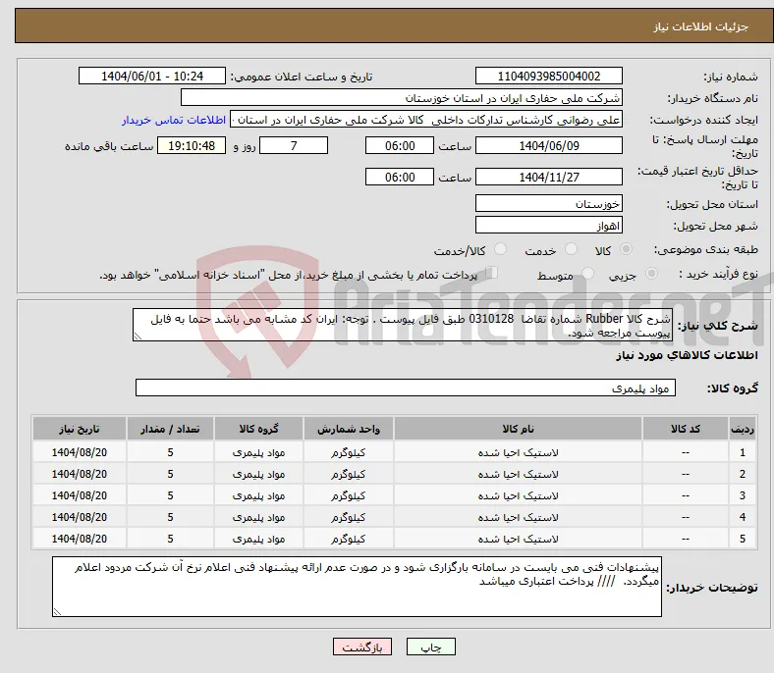Click row number 2 in ردیف column

(742, 474)
